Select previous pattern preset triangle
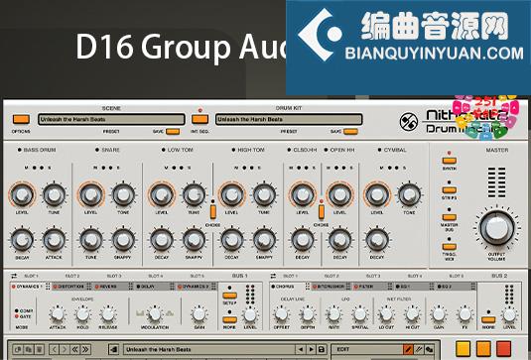The width and height of the screenshot is (531, 360). [x=300, y=349]
